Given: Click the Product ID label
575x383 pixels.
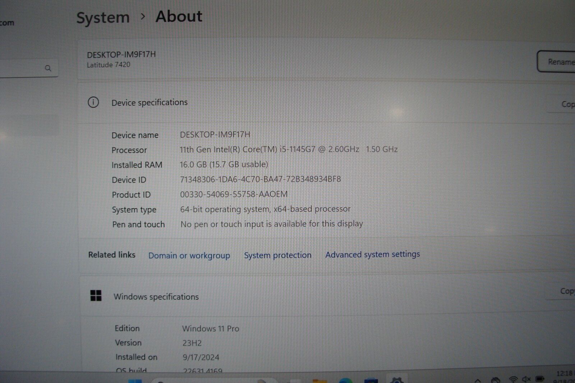Looking at the screenshot, I should (131, 195).
